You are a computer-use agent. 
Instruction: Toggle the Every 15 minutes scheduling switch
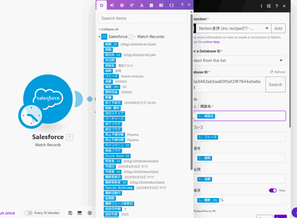pos(29,213)
